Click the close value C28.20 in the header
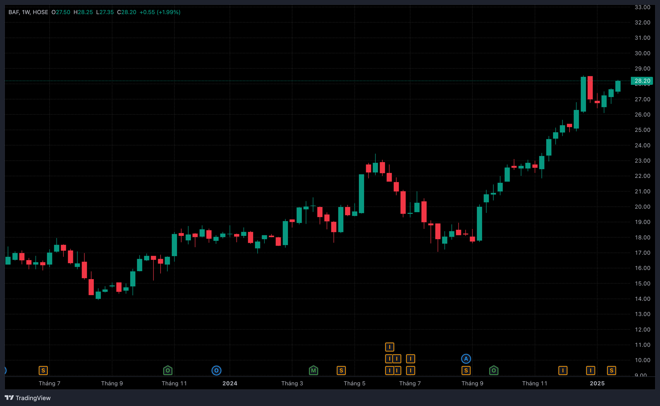Viewport: 660px width, 406px height. click(127, 12)
